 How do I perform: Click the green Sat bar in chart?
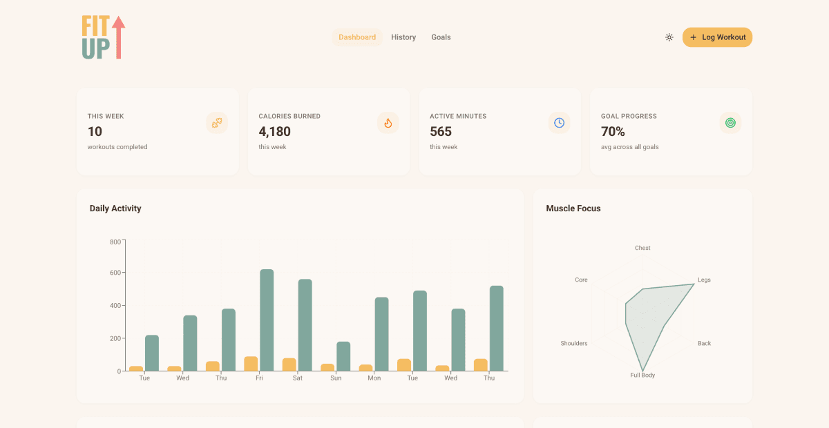(305, 325)
